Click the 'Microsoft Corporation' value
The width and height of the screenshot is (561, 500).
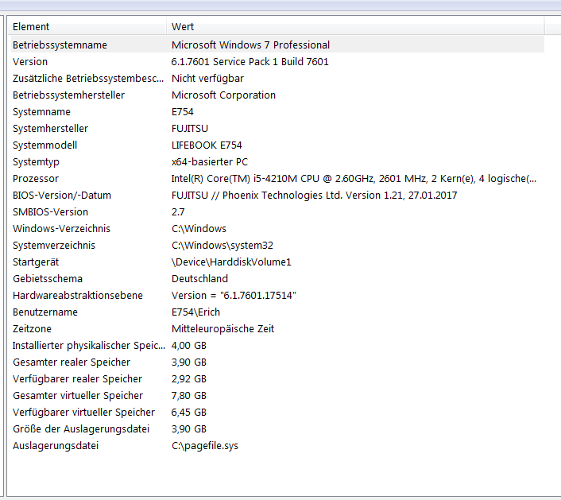(223, 95)
